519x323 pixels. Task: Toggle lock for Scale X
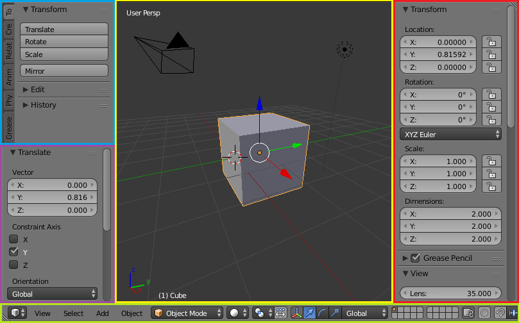(491, 161)
